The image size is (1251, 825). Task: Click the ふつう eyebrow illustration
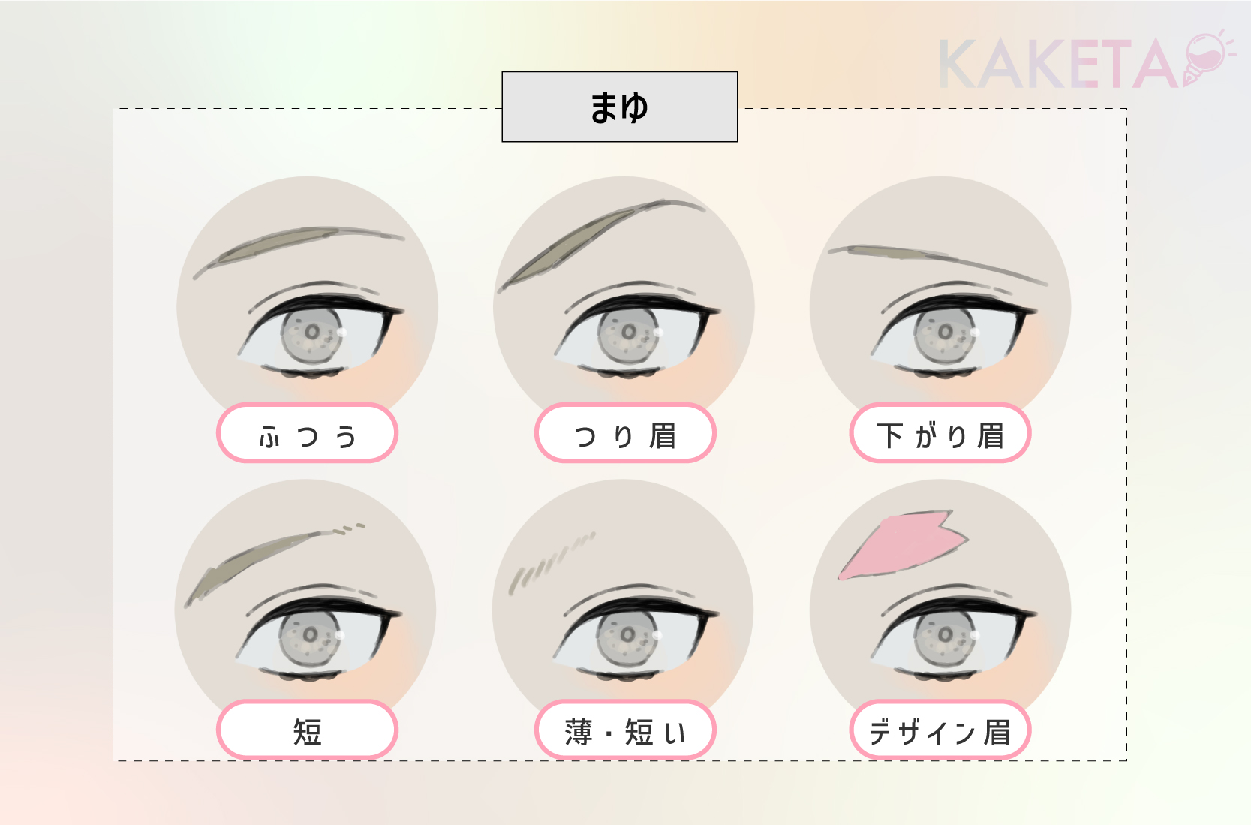coord(308,300)
